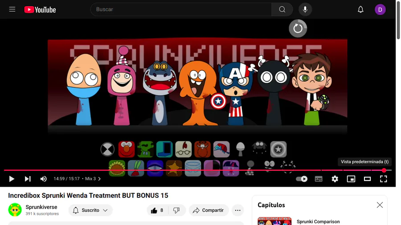Select the pink icon with red cap

point(221,149)
